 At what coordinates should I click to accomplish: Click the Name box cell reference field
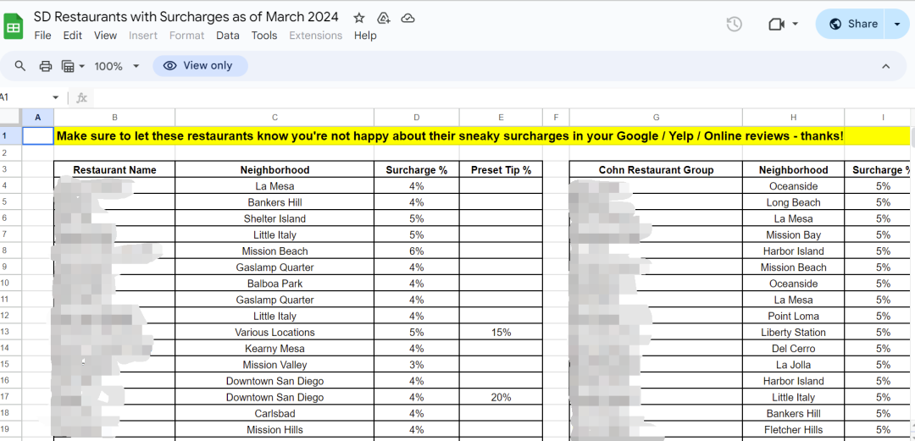point(25,97)
